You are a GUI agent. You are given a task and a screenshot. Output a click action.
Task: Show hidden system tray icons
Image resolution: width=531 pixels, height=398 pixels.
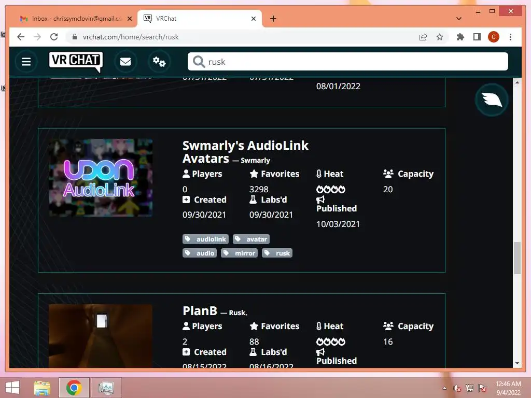click(x=444, y=388)
